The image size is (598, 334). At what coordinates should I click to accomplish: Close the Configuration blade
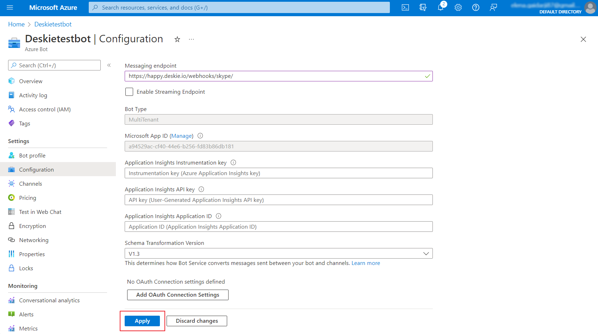pyautogui.click(x=583, y=39)
